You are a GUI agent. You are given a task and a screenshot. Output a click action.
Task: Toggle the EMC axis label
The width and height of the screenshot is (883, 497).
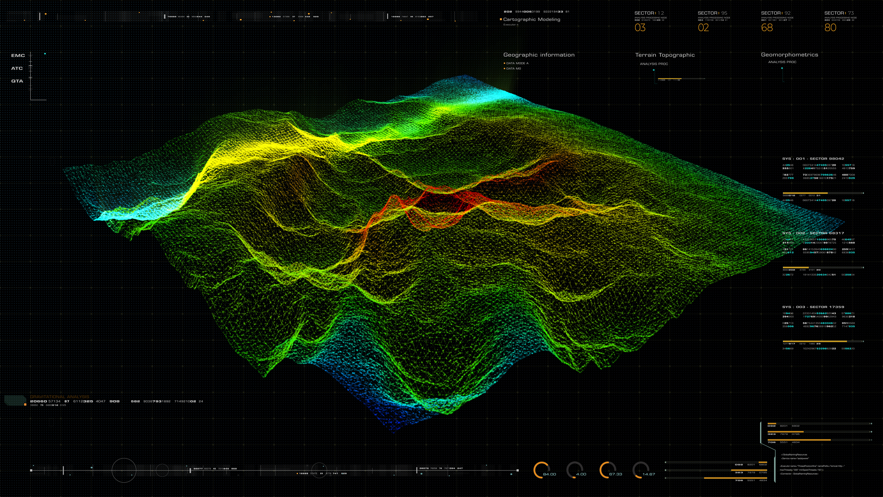[x=18, y=56]
